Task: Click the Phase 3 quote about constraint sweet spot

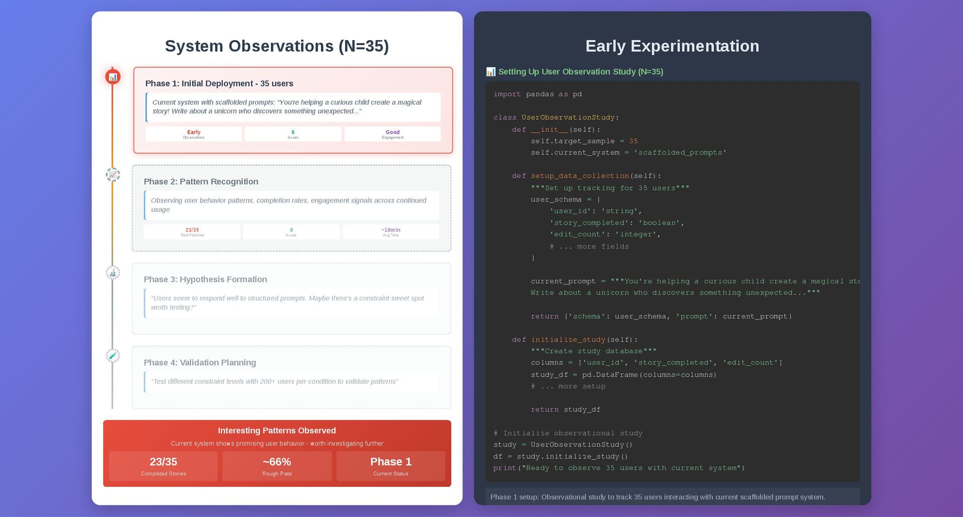Action: [x=291, y=303]
